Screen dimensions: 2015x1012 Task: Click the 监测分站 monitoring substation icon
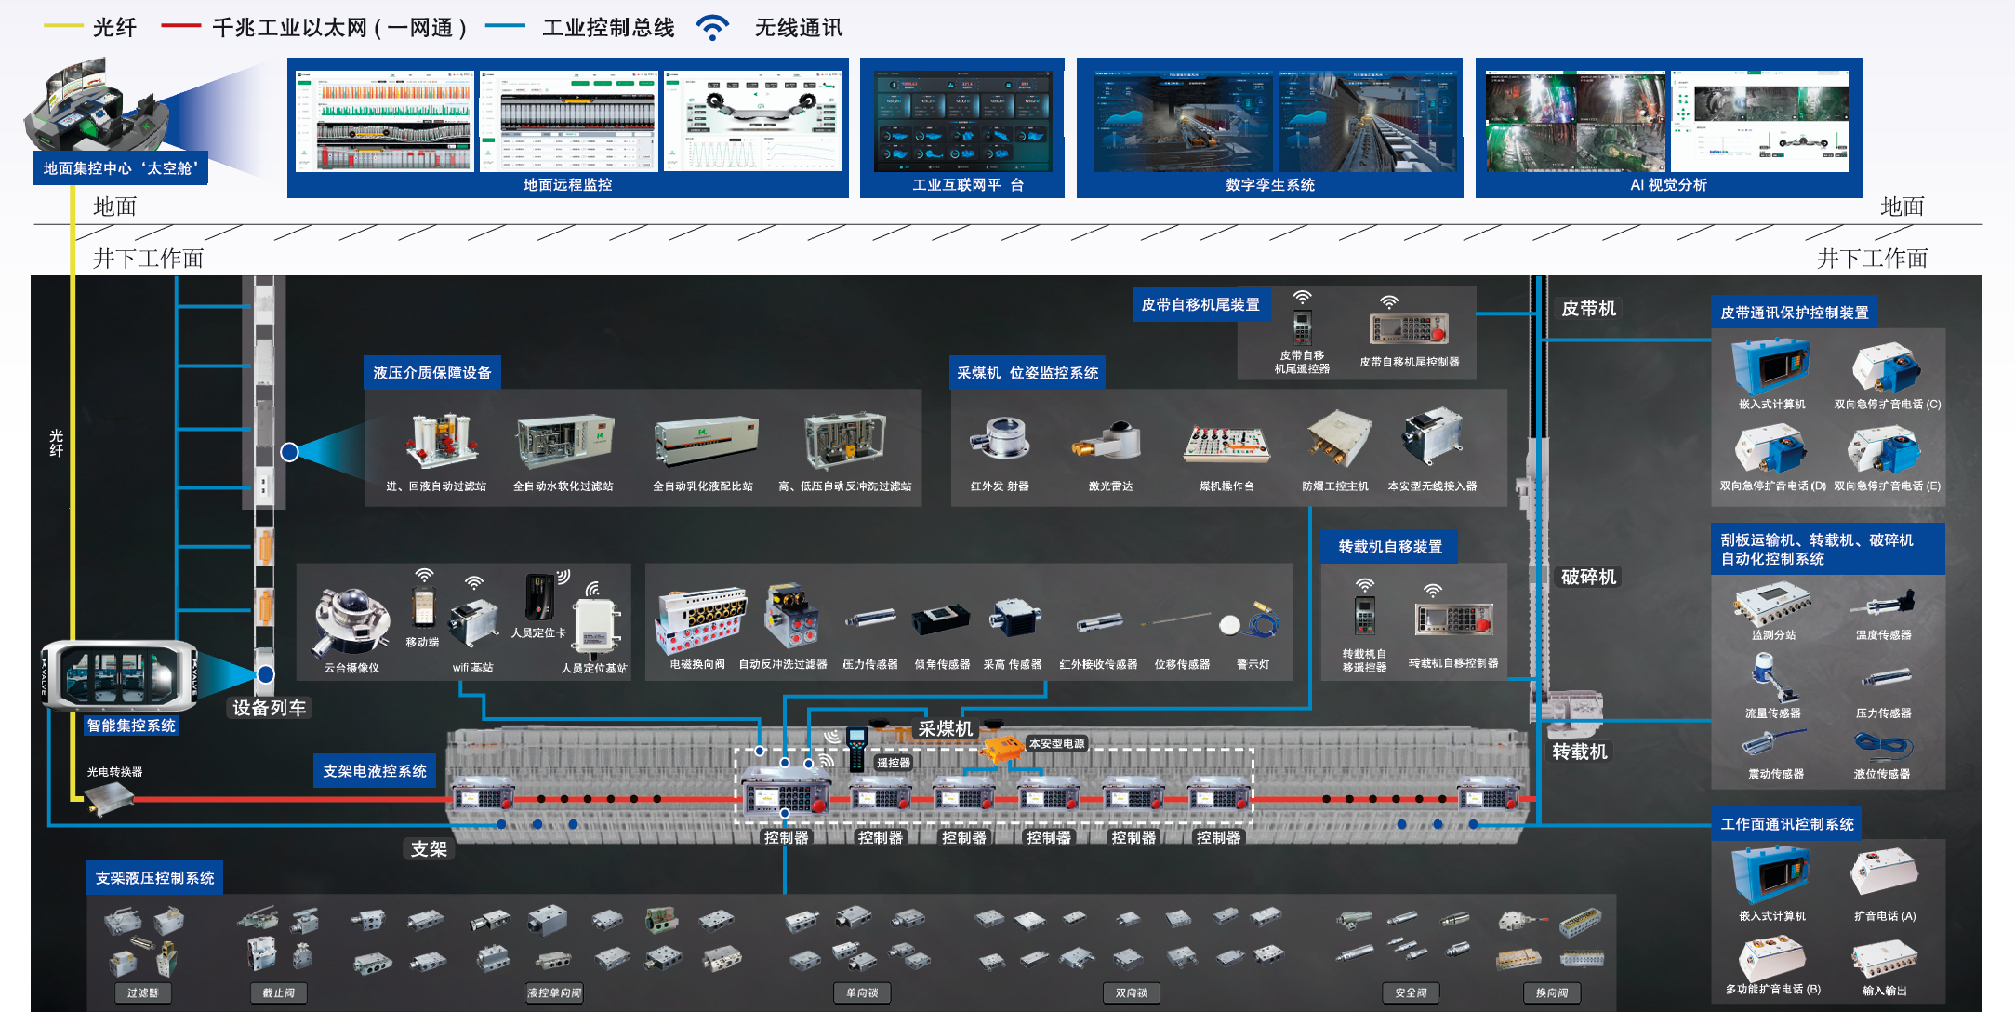(x=1771, y=603)
